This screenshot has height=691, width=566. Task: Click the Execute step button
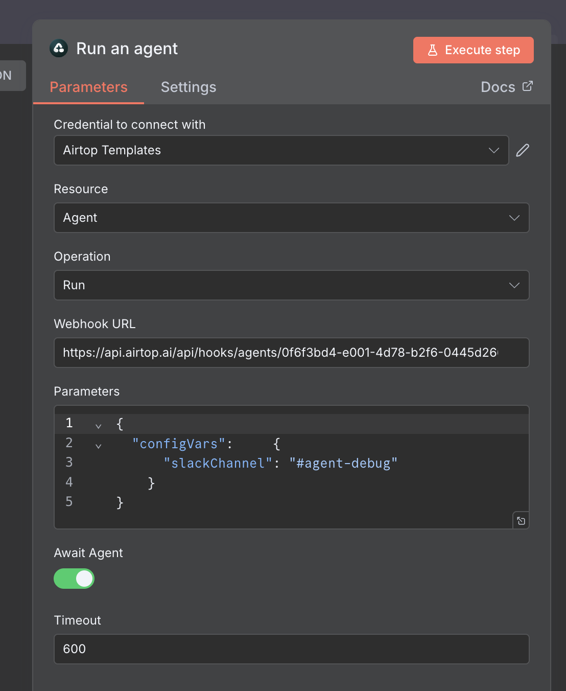point(473,50)
